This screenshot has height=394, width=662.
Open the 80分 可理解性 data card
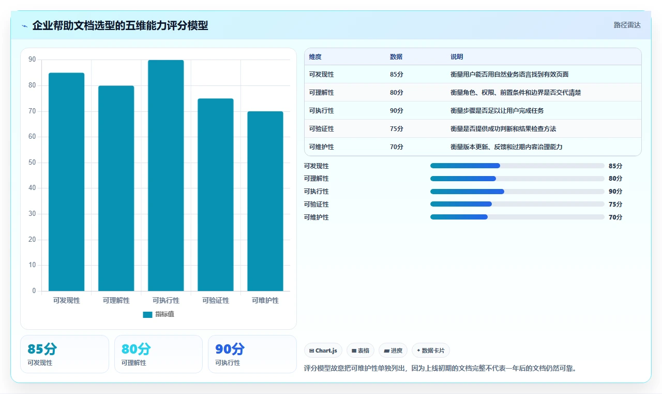coord(158,354)
